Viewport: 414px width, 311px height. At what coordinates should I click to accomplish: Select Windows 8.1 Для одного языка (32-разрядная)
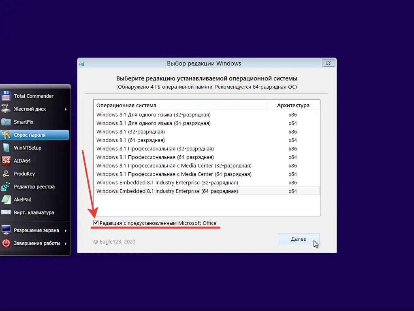tap(207, 114)
